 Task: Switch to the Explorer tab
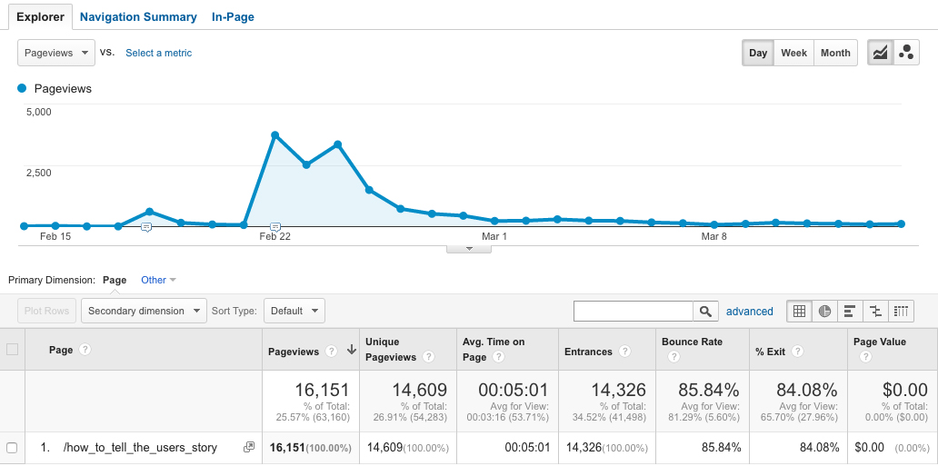point(40,16)
